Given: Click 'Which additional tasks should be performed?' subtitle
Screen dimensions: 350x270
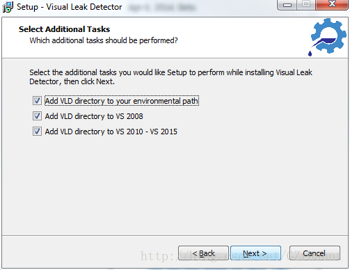Looking at the screenshot, I should point(104,40).
